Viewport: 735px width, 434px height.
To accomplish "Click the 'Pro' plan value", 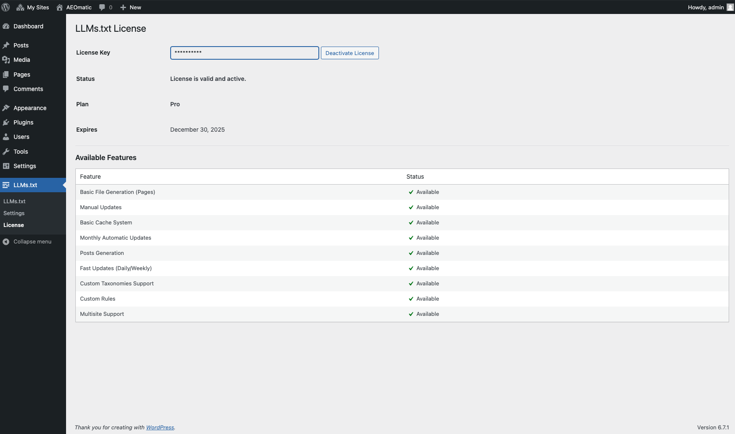I will point(175,104).
